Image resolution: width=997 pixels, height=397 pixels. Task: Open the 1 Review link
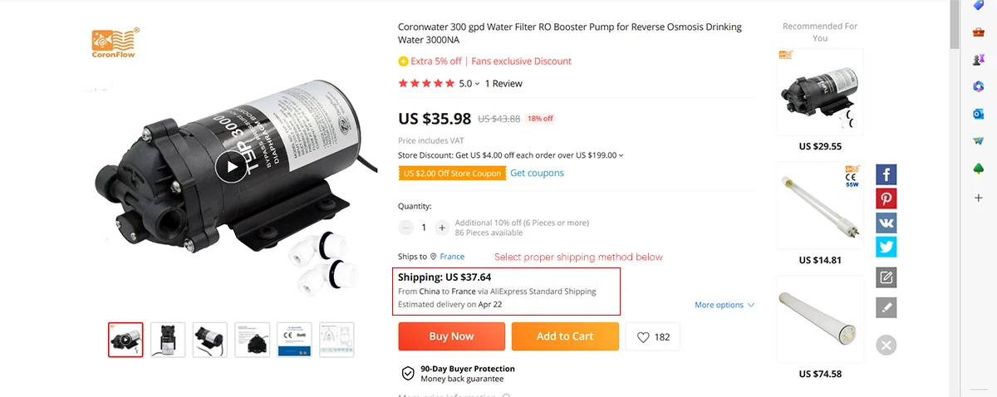503,83
